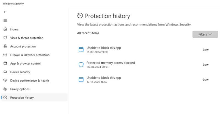Click Low severity label of 06-08-2024 item
Image resolution: width=220 pixels, height=114 pixels.
(206, 65)
